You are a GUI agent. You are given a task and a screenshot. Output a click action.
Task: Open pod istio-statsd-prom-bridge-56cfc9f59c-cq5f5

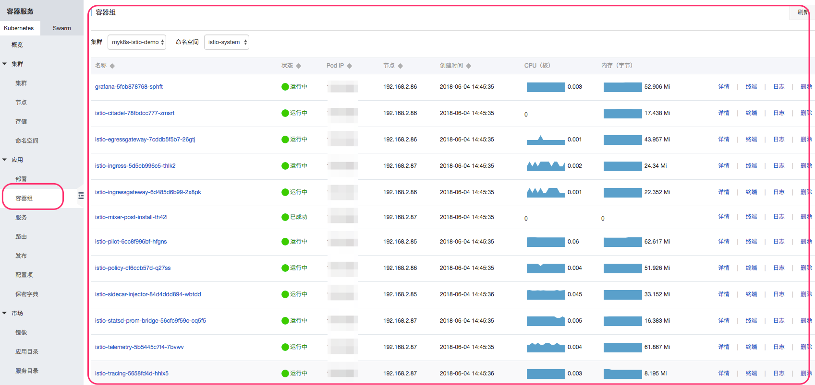[150, 321]
